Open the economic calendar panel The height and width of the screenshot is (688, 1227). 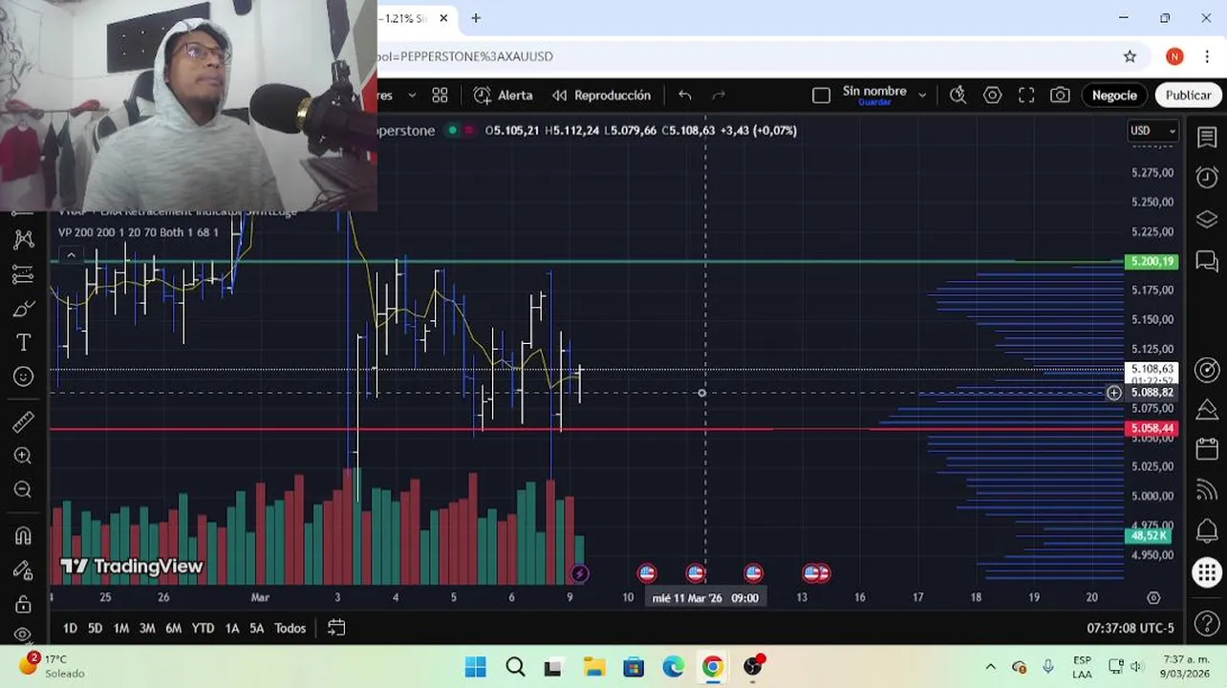point(1207,450)
